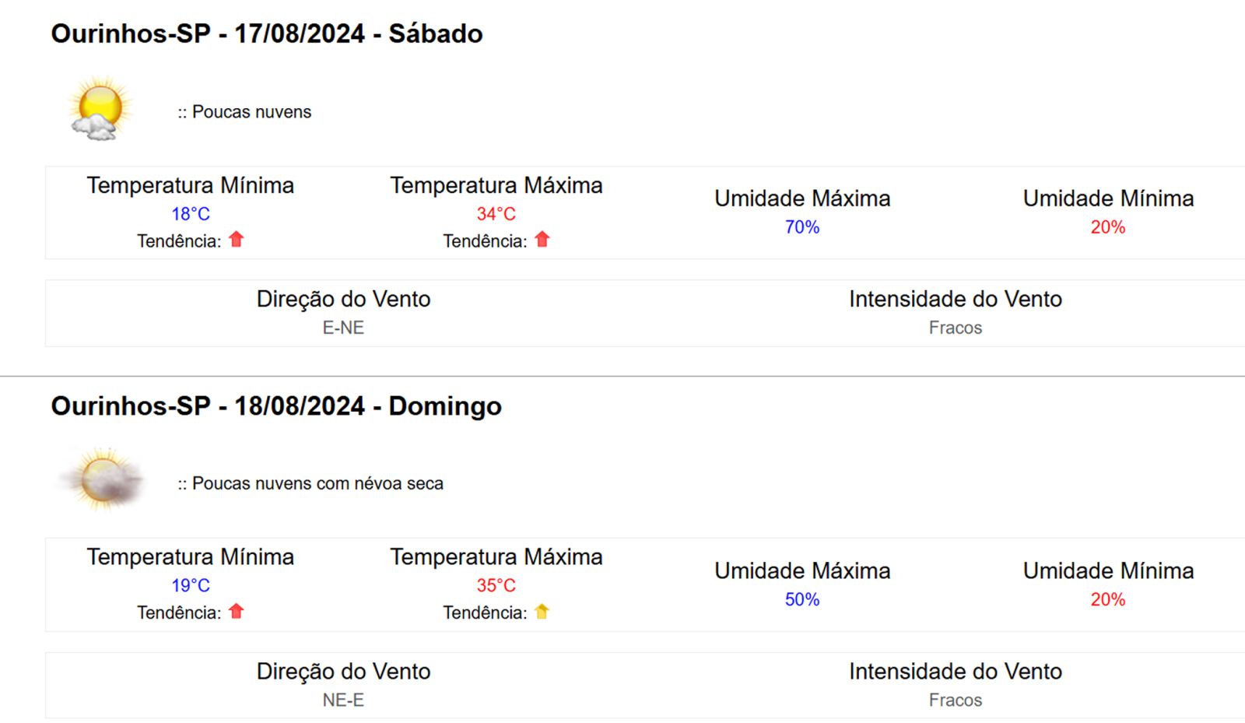Click the 35°C maximum temperature value

pos(496,585)
